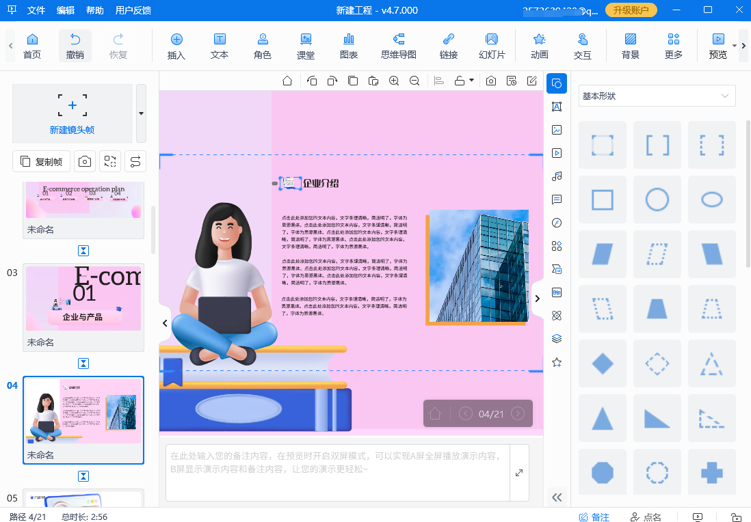Zoom in on the canvas with magnifier icon
The height and width of the screenshot is (522, 751).
click(x=394, y=80)
